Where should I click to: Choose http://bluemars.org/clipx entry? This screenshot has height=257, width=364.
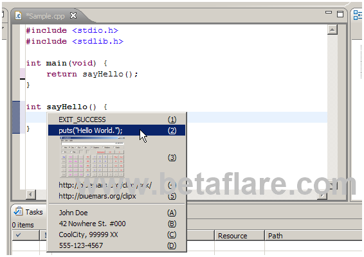point(117,196)
